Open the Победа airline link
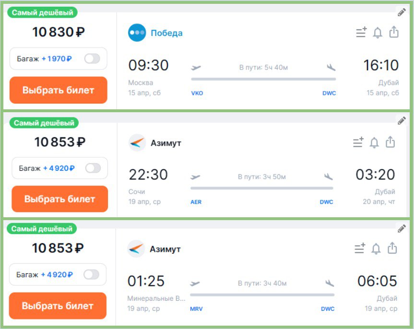Image resolution: width=414 pixels, height=329 pixels. pyautogui.click(x=166, y=33)
